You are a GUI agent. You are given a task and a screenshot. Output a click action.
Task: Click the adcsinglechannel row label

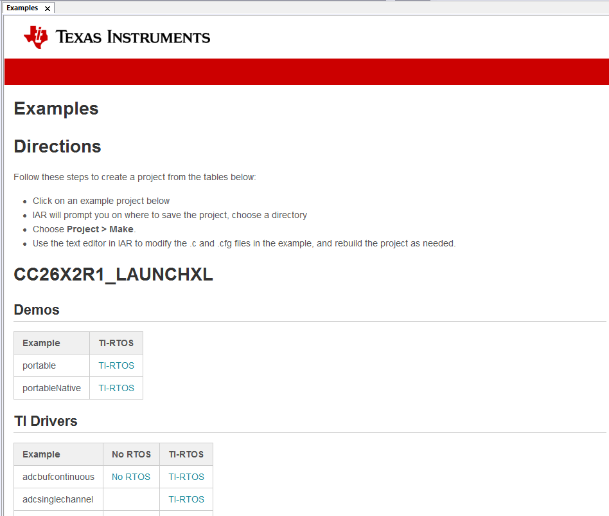point(57,499)
